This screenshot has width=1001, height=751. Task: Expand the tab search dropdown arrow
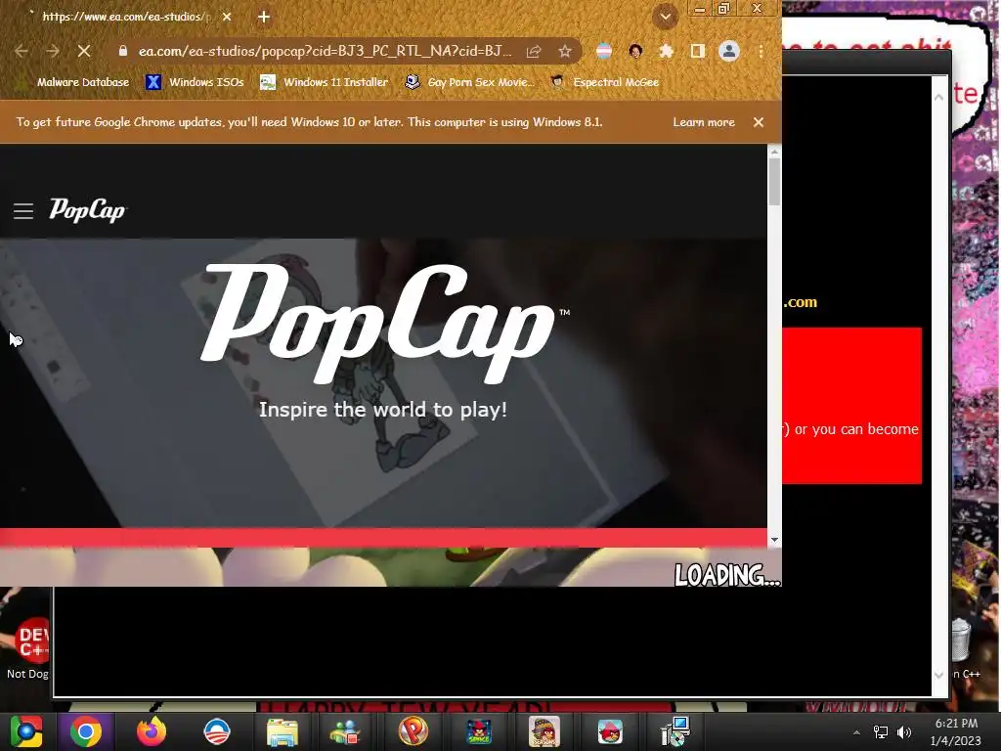[665, 17]
